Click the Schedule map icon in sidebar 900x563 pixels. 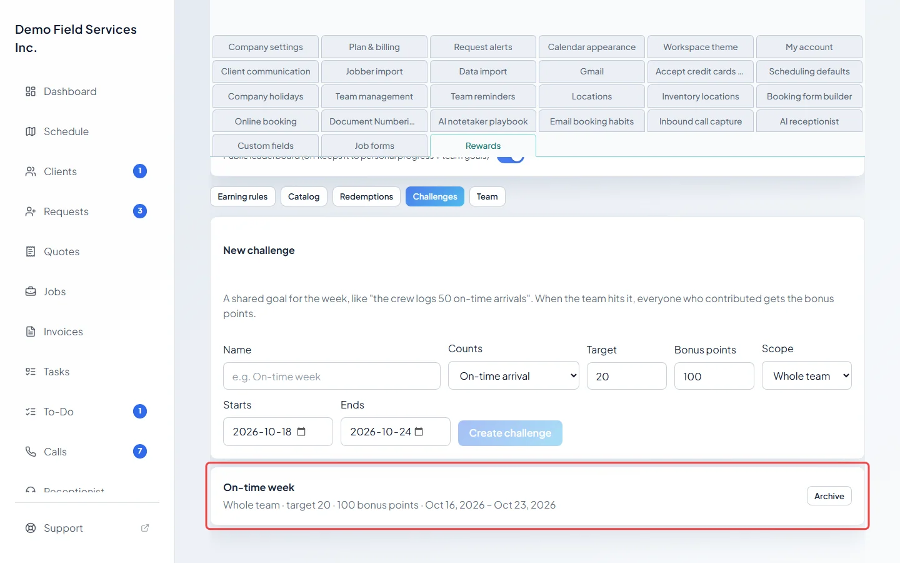coord(31,131)
